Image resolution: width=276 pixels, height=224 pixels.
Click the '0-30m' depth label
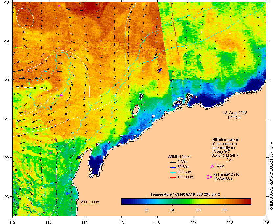point(183,162)
